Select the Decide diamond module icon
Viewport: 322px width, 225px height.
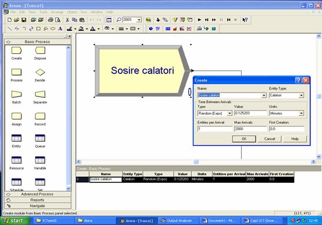coord(40,72)
